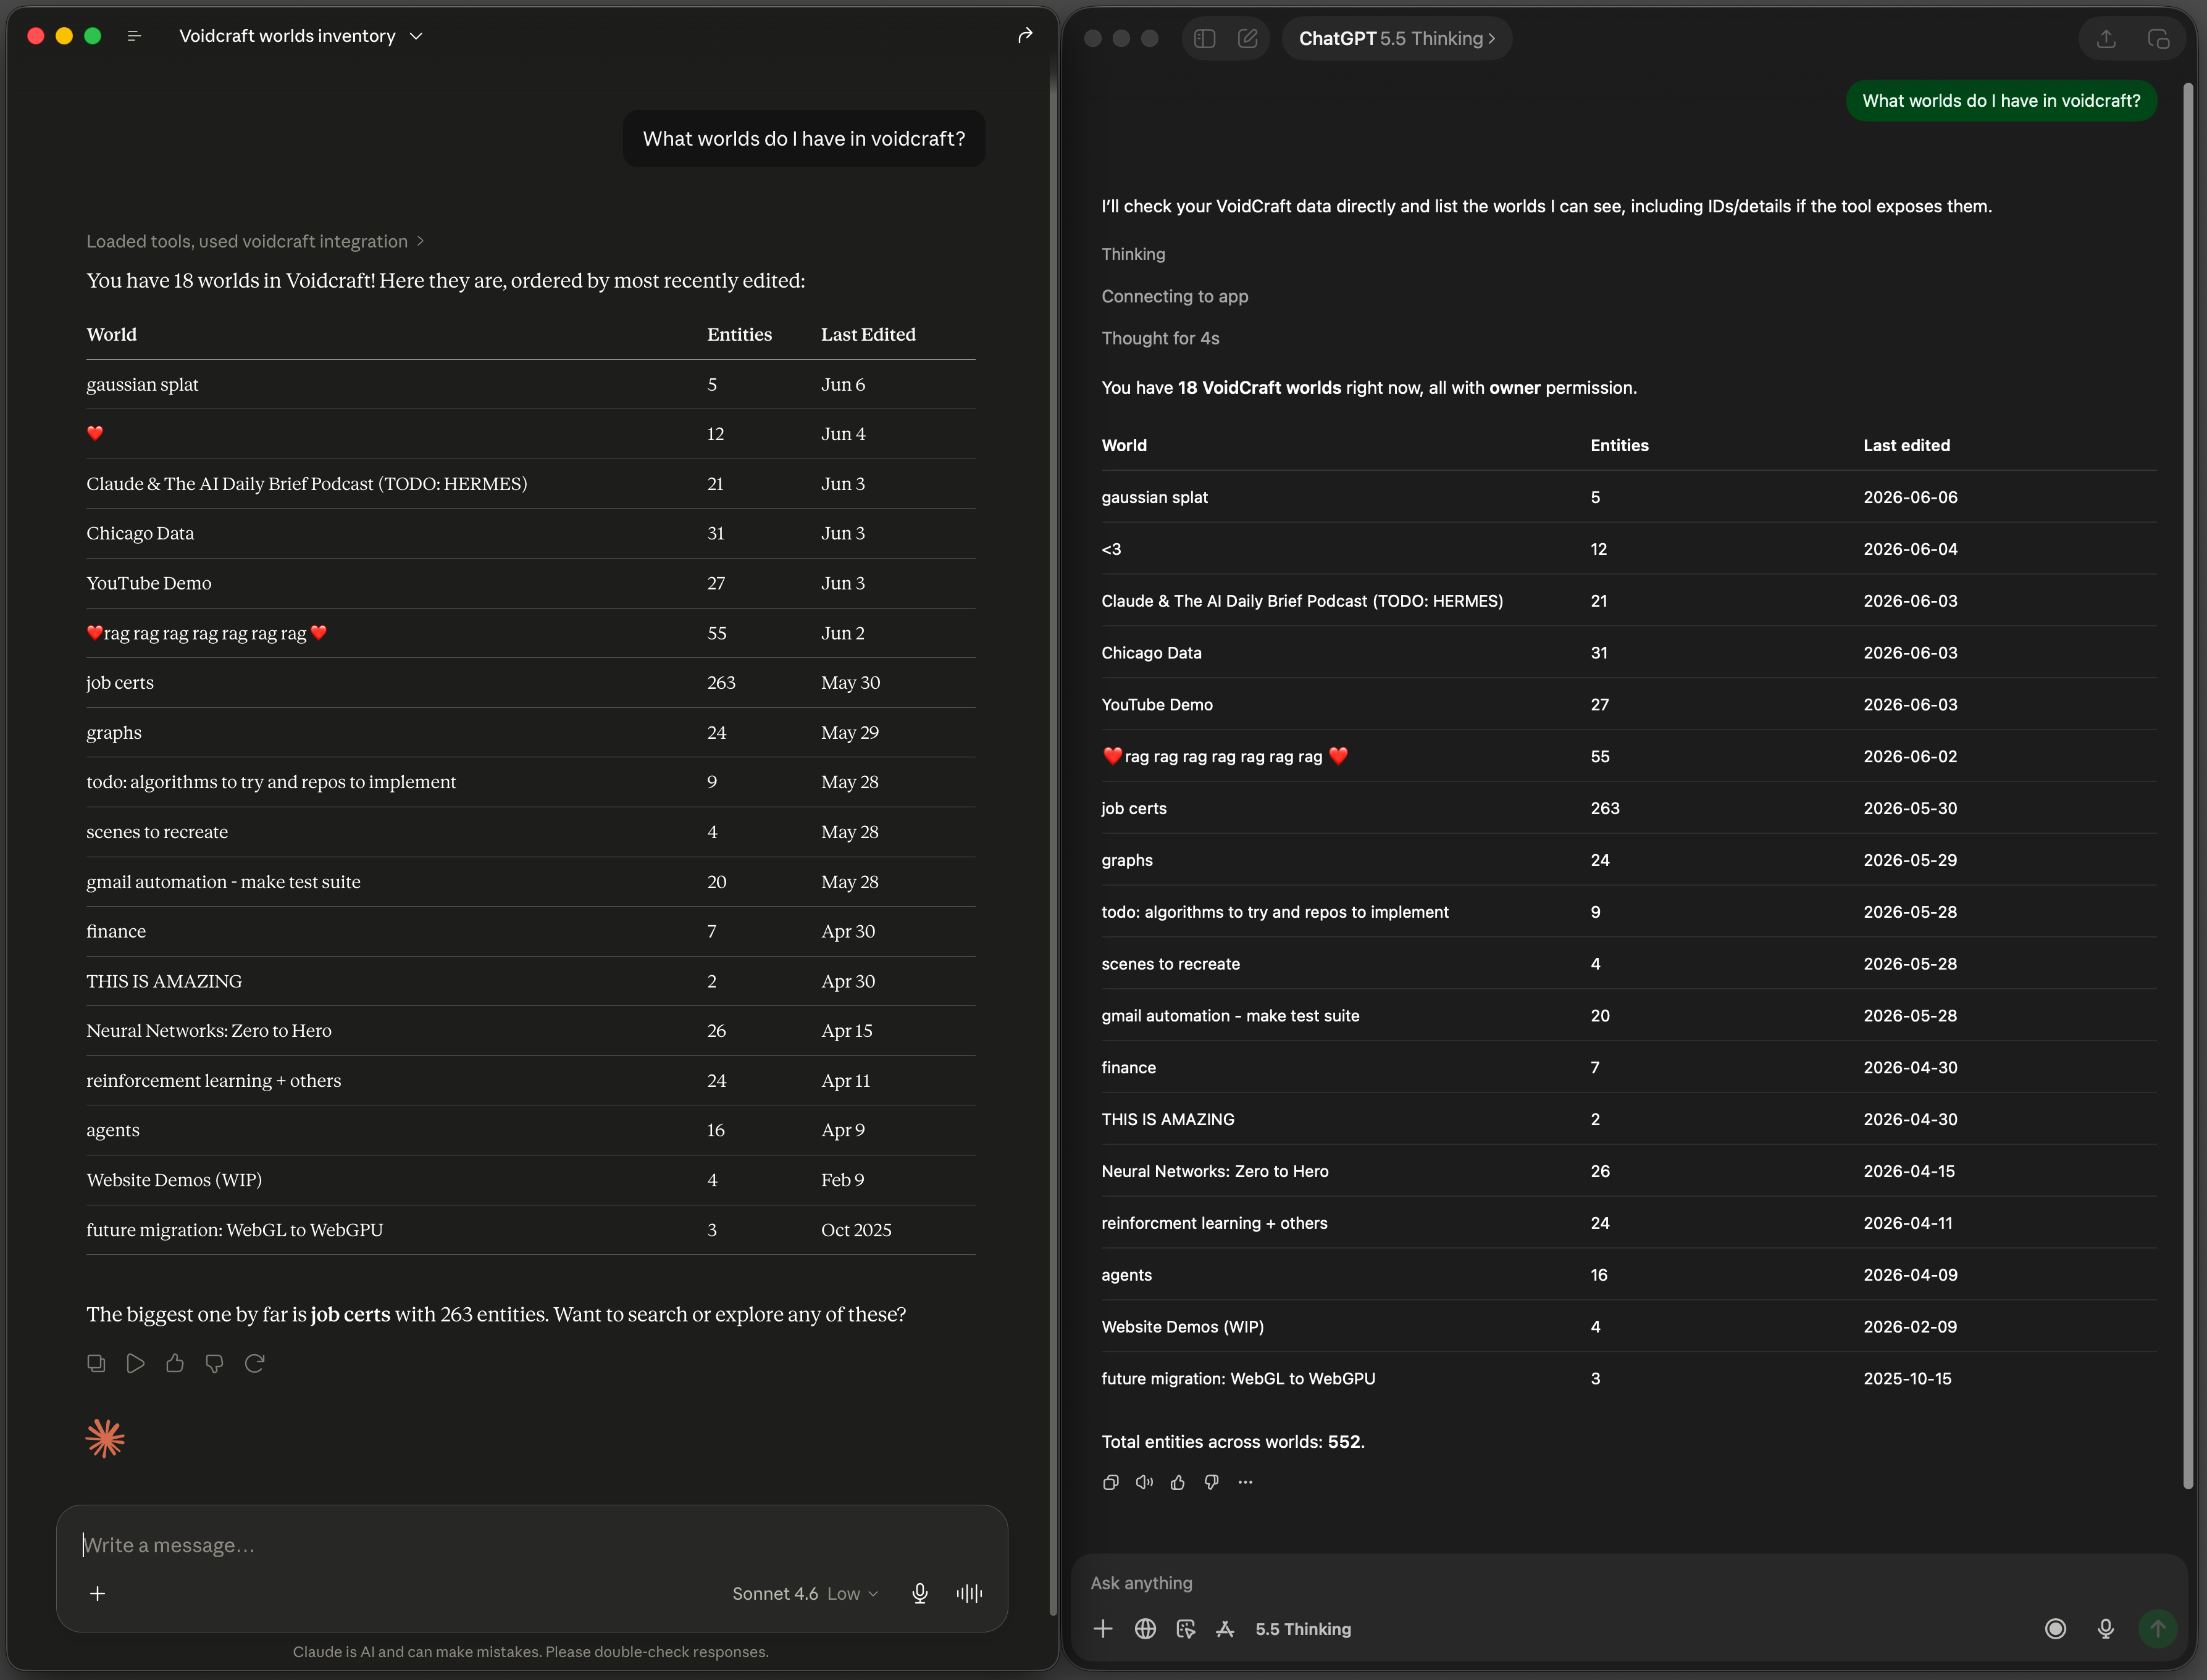Click bold 'job certs' in Claude summary sentence

tap(350, 1314)
